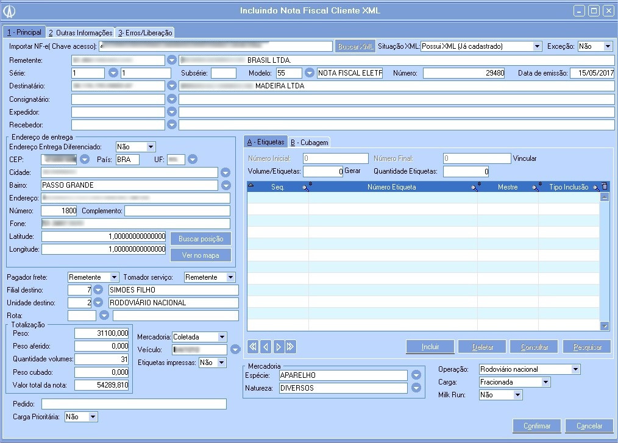Open lookup for Natureza field
The width and height of the screenshot is (618, 443).
416,388
